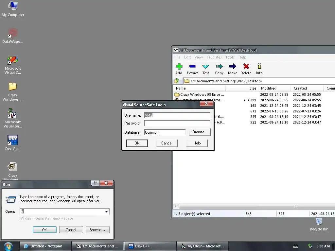
Task: Click the Add icon in 7-Zip toolbar
Action: click(x=179, y=66)
